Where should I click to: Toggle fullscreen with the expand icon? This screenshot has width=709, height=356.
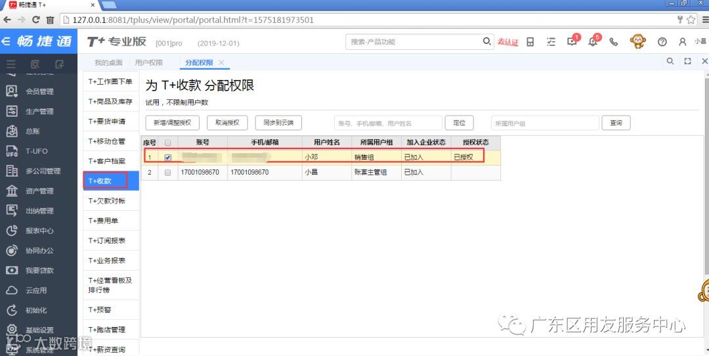(688, 61)
